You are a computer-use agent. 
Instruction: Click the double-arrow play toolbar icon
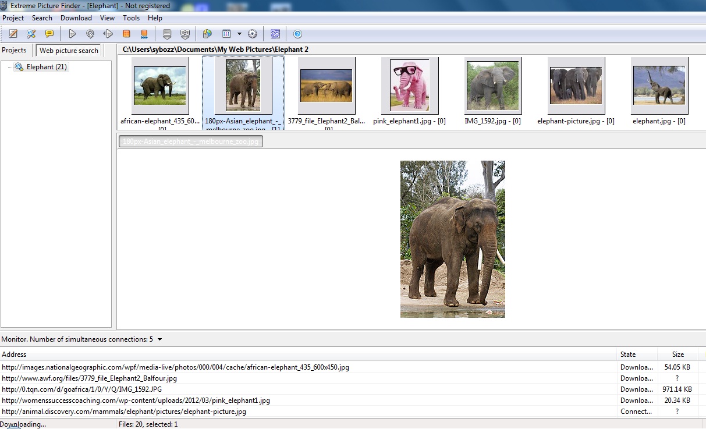click(x=108, y=34)
